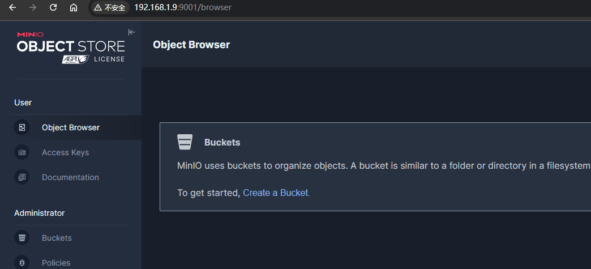Open the Access Keys menu item
The image size is (591, 269).
point(65,152)
